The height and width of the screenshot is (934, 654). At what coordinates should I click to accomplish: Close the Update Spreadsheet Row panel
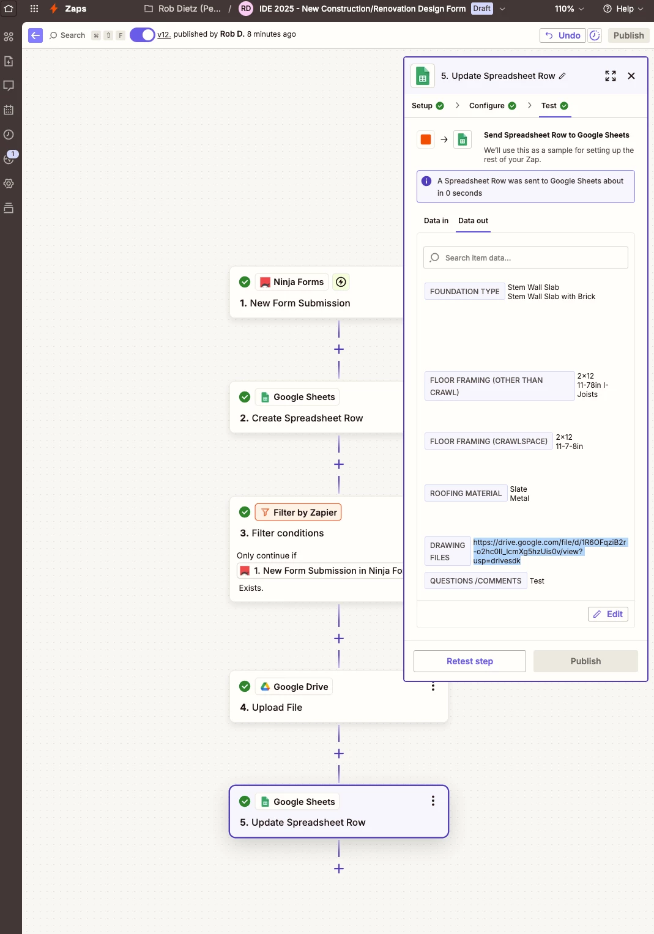[631, 76]
